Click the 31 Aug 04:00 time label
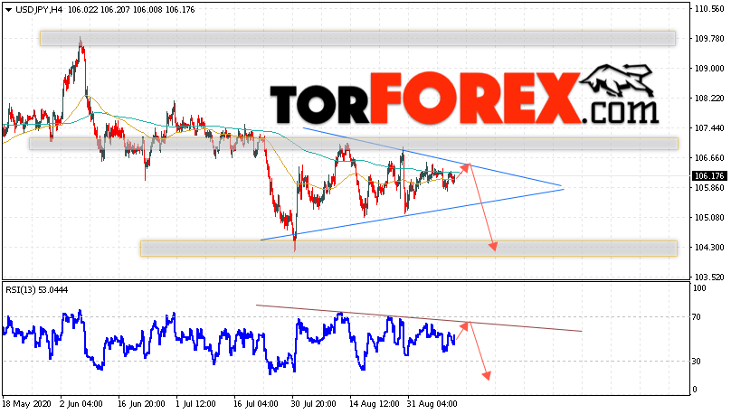The image size is (731, 414). click(x=432, y=404)
